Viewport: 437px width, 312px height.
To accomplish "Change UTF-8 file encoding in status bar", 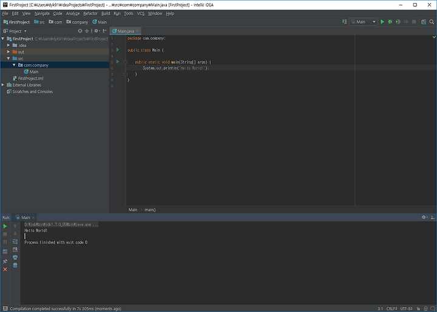I will 406,308.
